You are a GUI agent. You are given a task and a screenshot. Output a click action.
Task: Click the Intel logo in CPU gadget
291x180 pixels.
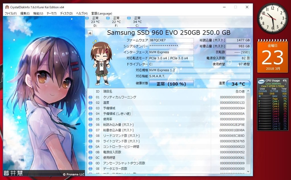coord(261,81)
